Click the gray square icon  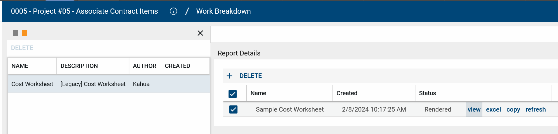point(15,33)
